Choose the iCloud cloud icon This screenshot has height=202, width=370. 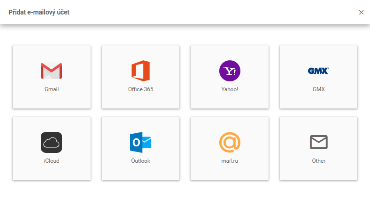coord(52,142)
